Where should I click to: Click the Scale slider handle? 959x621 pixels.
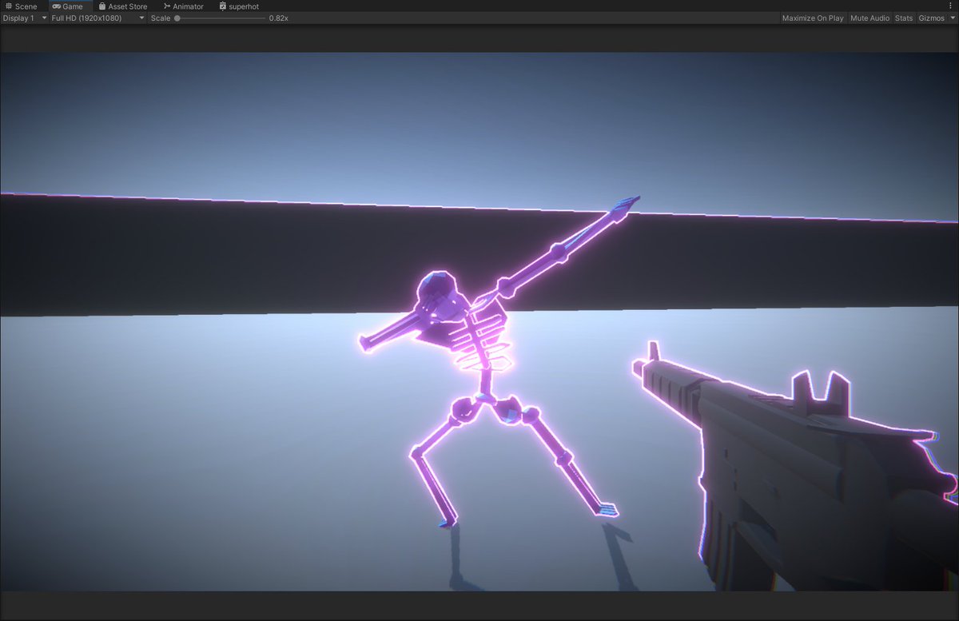click(177, 18)
